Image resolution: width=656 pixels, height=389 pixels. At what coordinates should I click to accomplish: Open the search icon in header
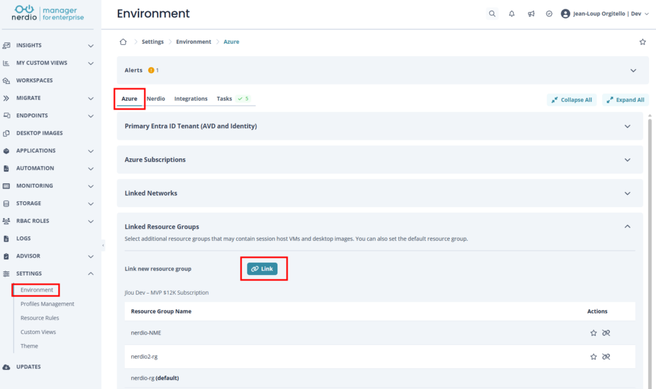point(492,14)
